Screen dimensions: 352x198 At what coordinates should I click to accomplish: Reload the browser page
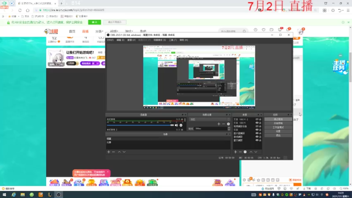tap(20, 10)
